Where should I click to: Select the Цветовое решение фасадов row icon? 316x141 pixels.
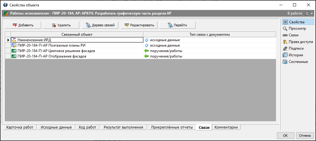pos(14,51)
